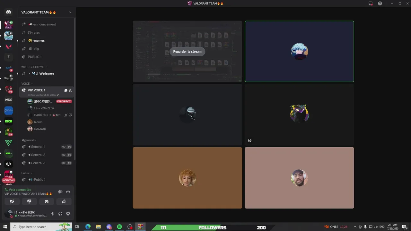This screenshot has height=231, width=411.
Task: Open the KVB server icon
Action: click(9, 153)
